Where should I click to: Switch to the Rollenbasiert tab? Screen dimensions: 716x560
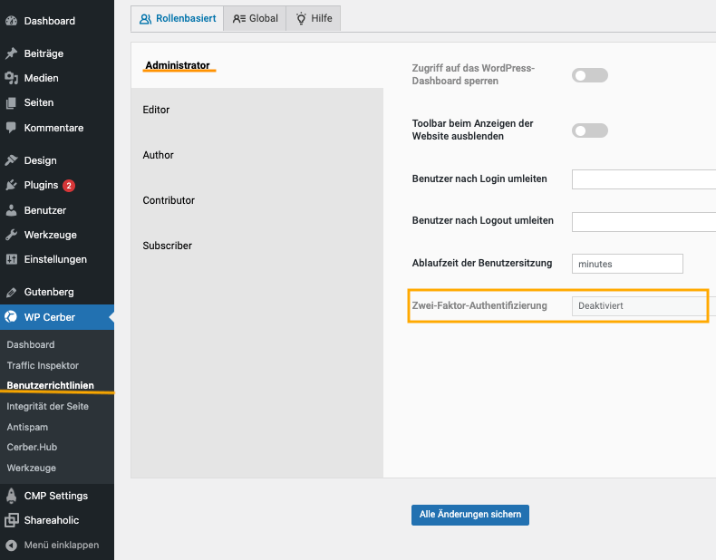tap(177, 19)
